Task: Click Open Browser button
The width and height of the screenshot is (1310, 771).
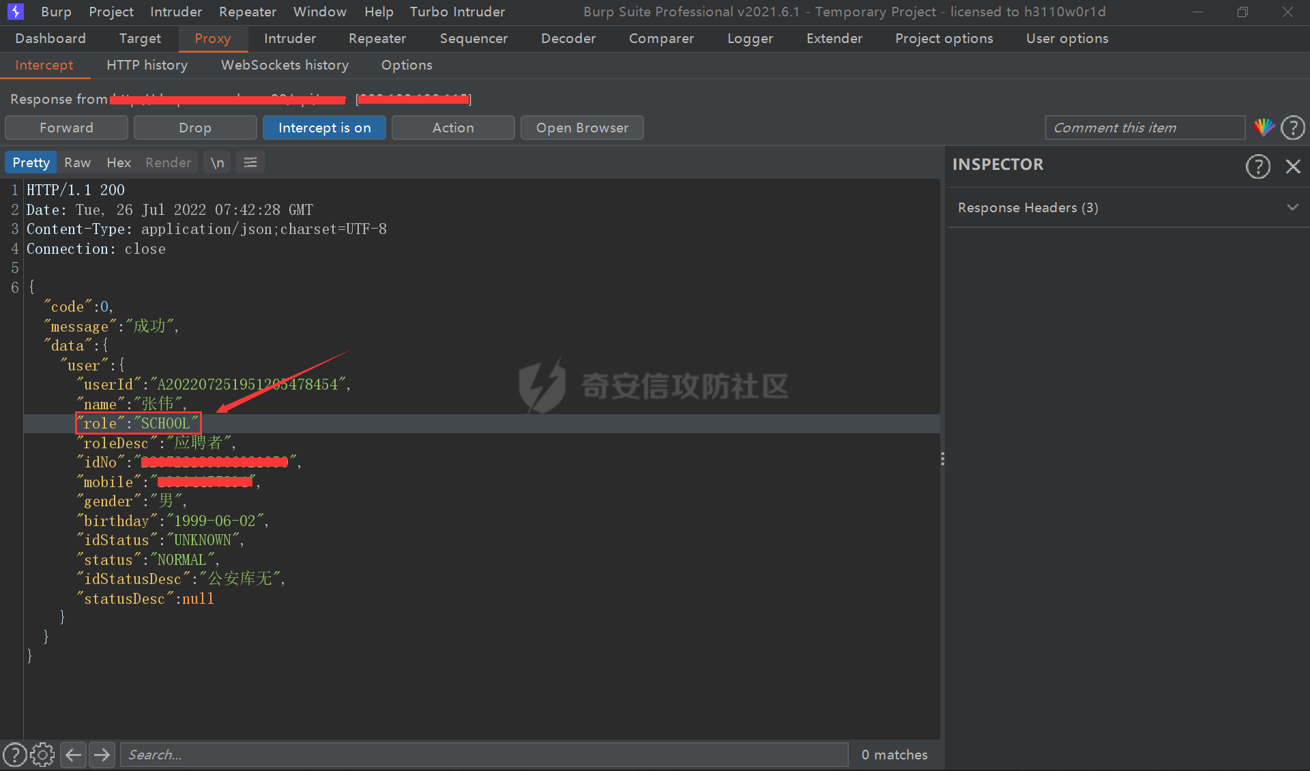Action: [582, 128]
